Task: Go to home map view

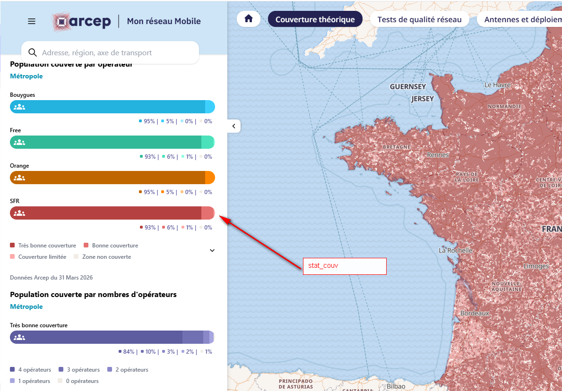Action: pyautogui.click(x=248, y=19)
